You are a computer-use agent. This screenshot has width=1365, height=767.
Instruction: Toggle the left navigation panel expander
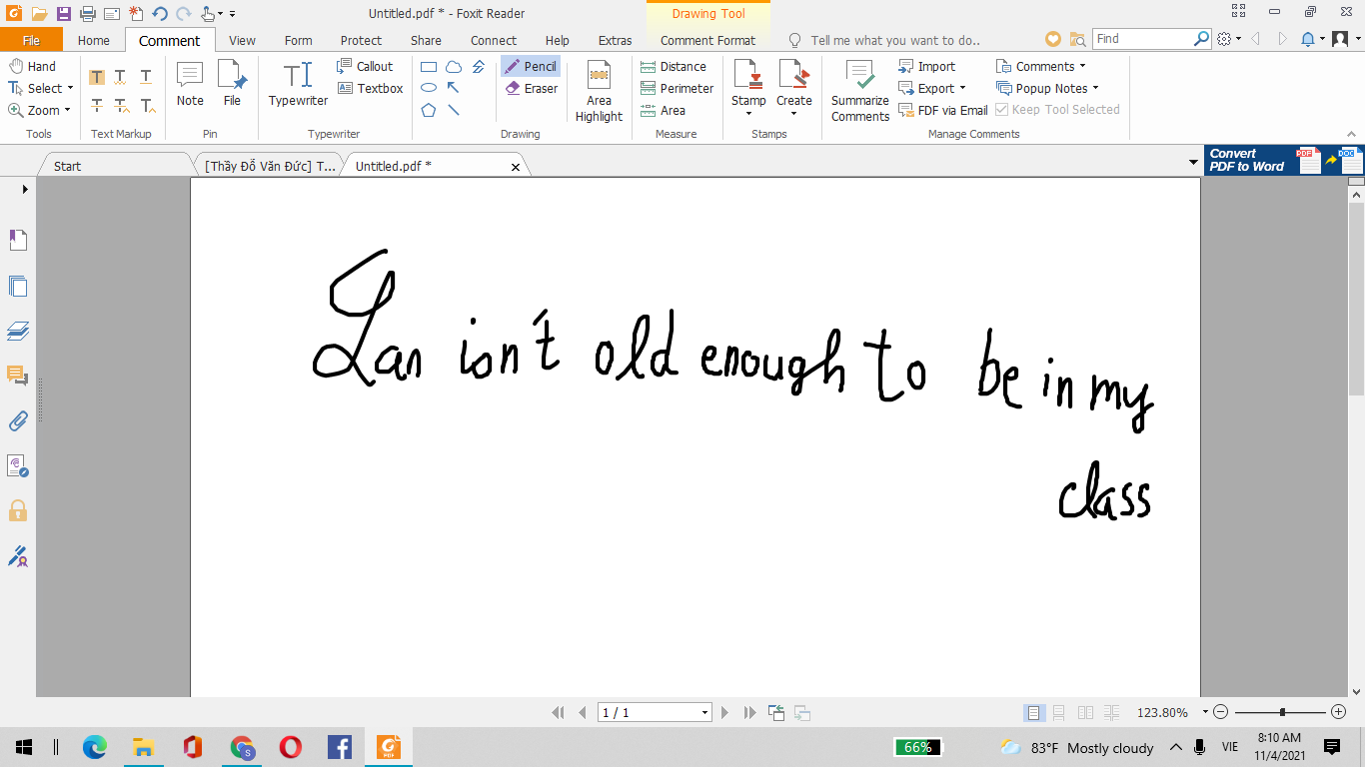coord(25,189)
